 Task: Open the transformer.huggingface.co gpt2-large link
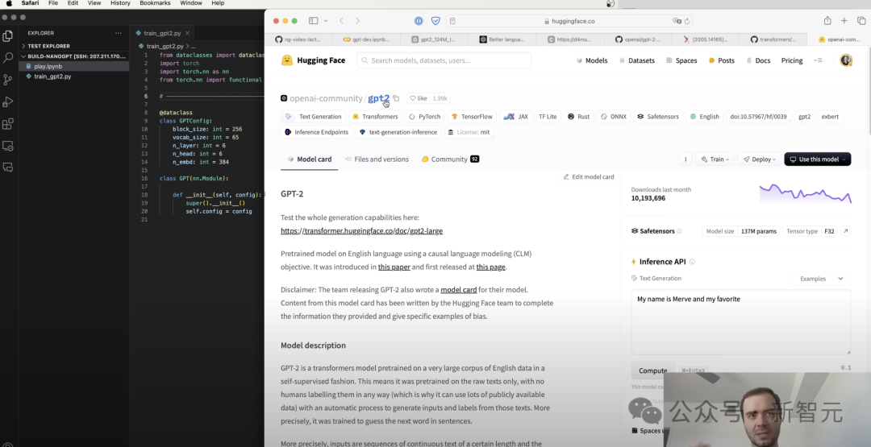tap(361, 230)
